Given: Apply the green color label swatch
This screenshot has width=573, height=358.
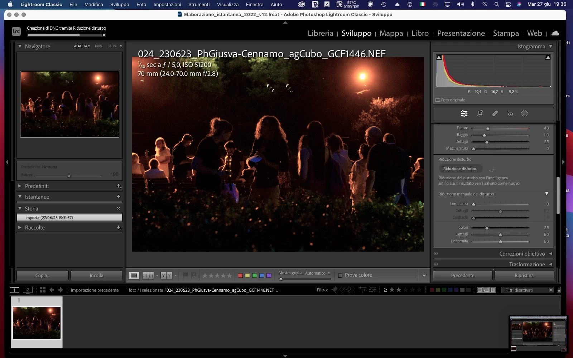Looking at the screenshot, I should point(255,275).
